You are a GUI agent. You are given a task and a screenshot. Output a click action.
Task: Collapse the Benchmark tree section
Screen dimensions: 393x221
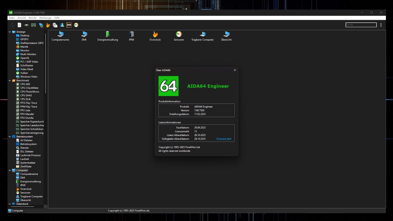click(x=9, y=80)
